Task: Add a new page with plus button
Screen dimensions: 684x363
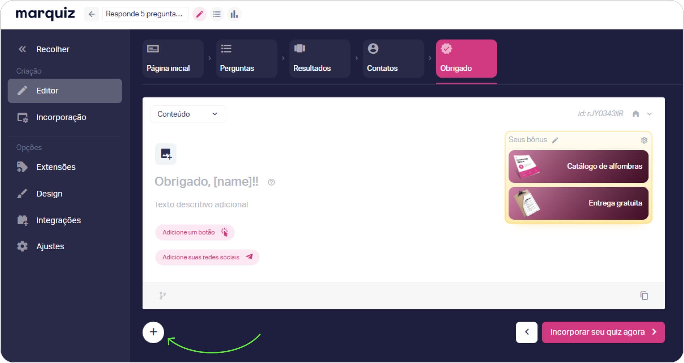Action: pyautogui.click(x=153, y=332)
